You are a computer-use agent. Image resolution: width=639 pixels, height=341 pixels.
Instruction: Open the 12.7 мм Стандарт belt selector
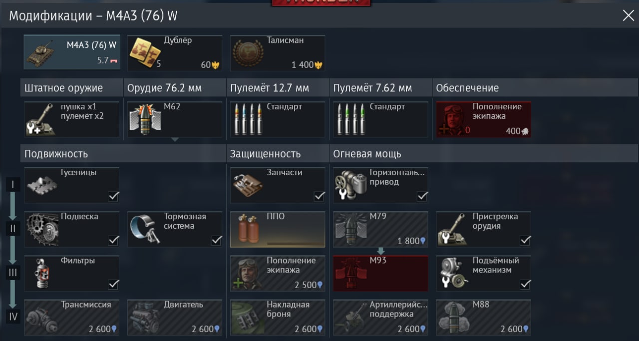(278, 120)
